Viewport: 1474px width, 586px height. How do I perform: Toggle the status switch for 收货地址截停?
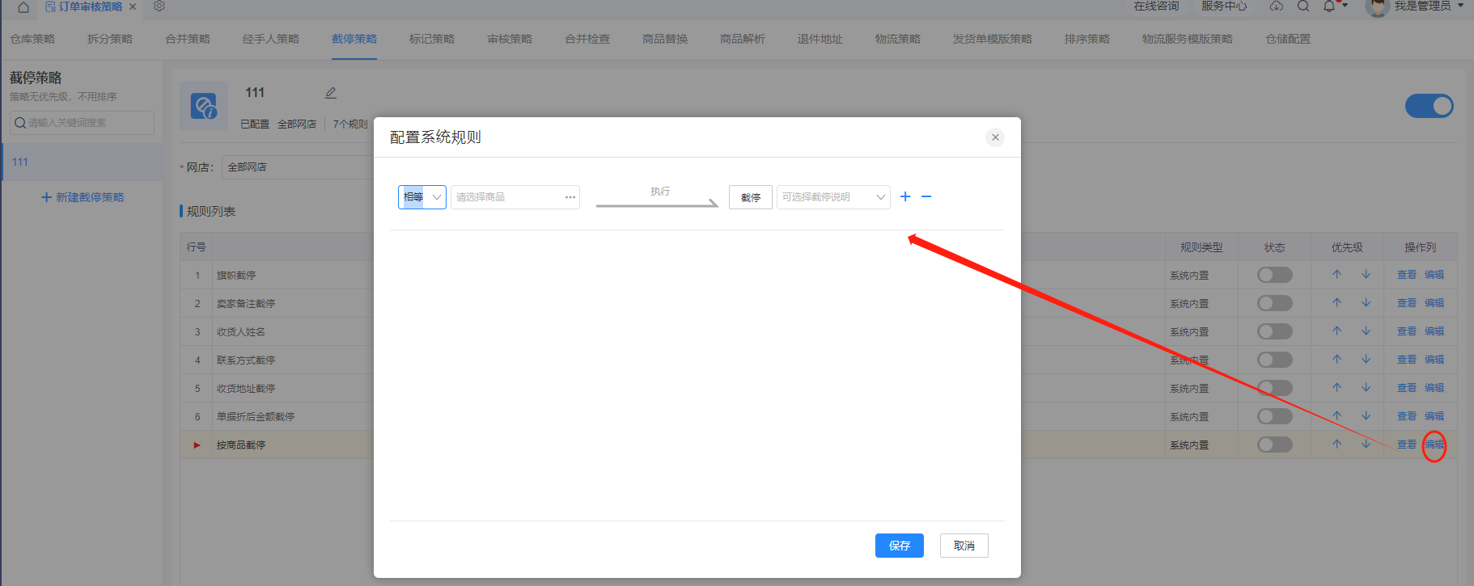1275,388
